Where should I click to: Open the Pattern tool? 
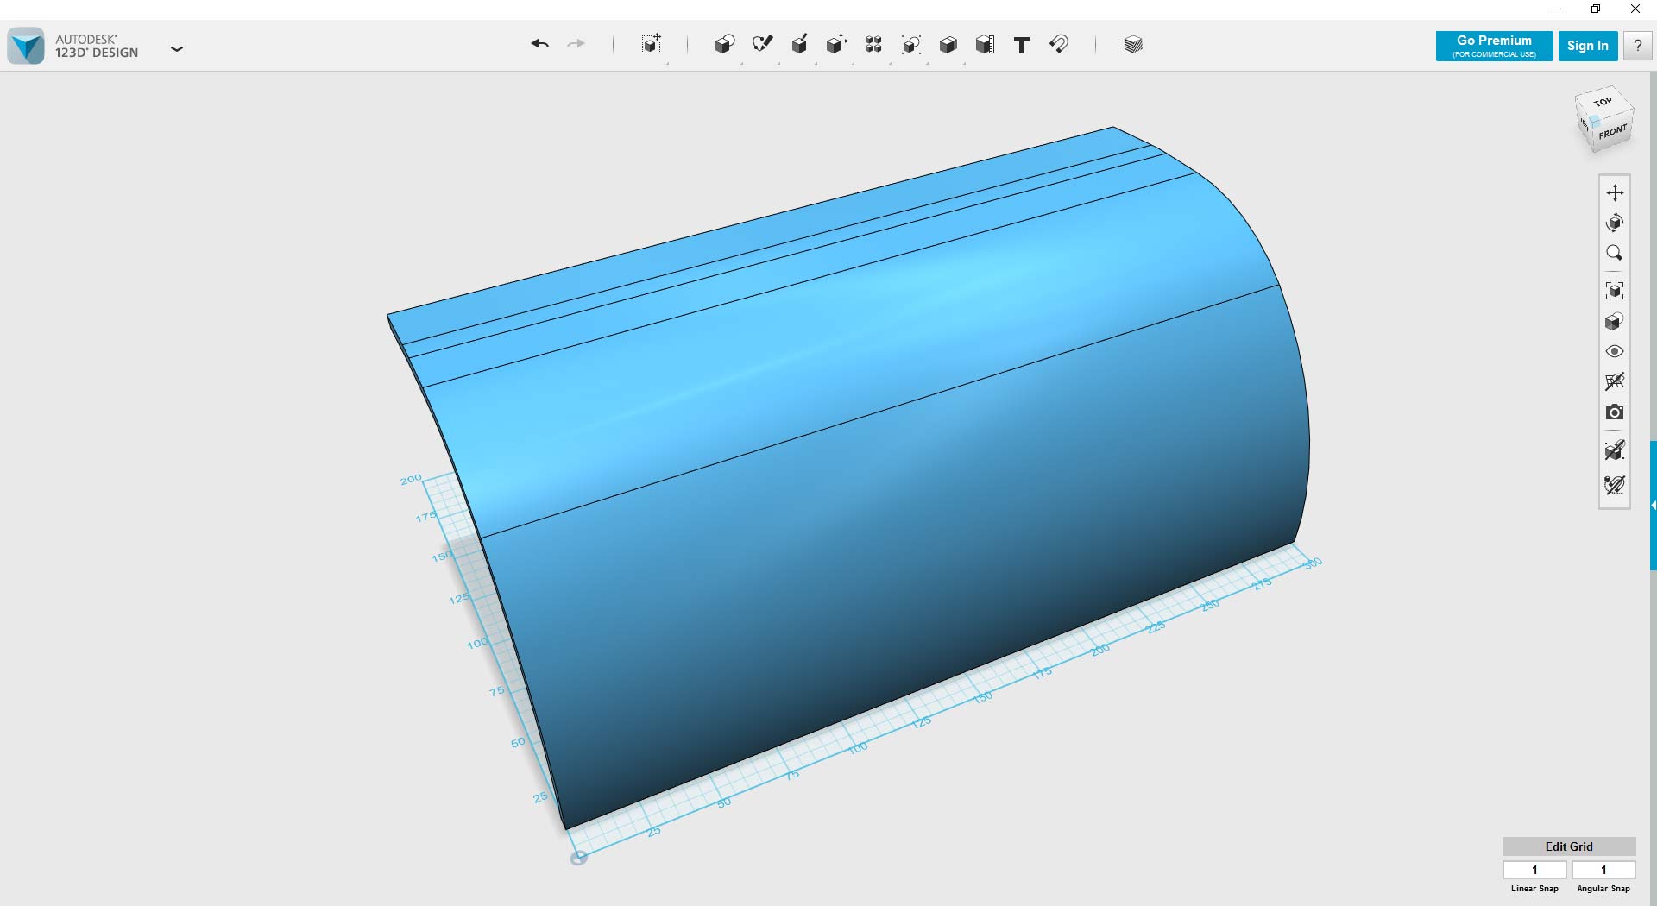point(873,44)
